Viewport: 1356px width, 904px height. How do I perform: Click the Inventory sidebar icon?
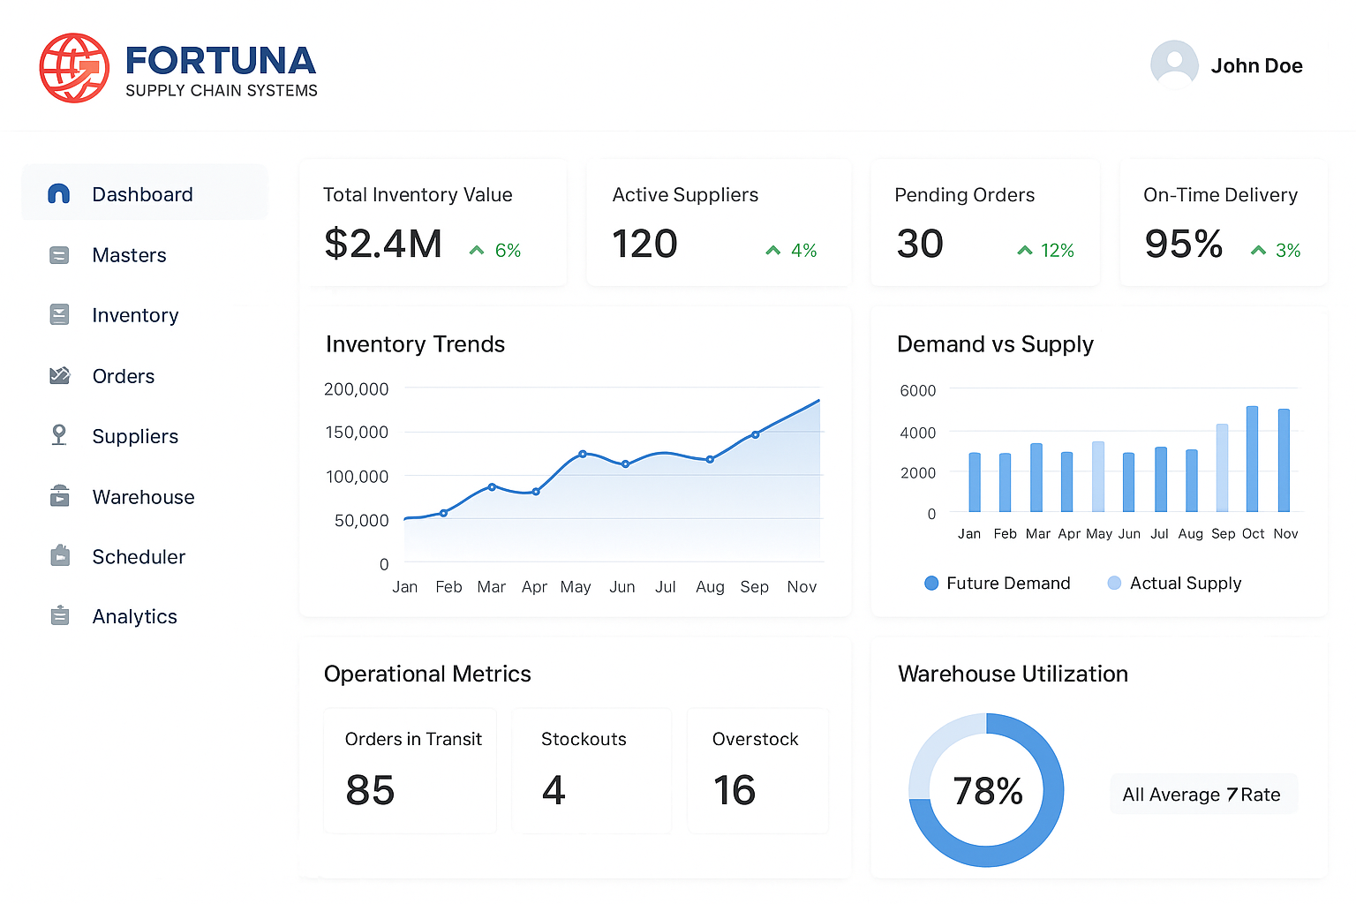[x=59, y=315]
